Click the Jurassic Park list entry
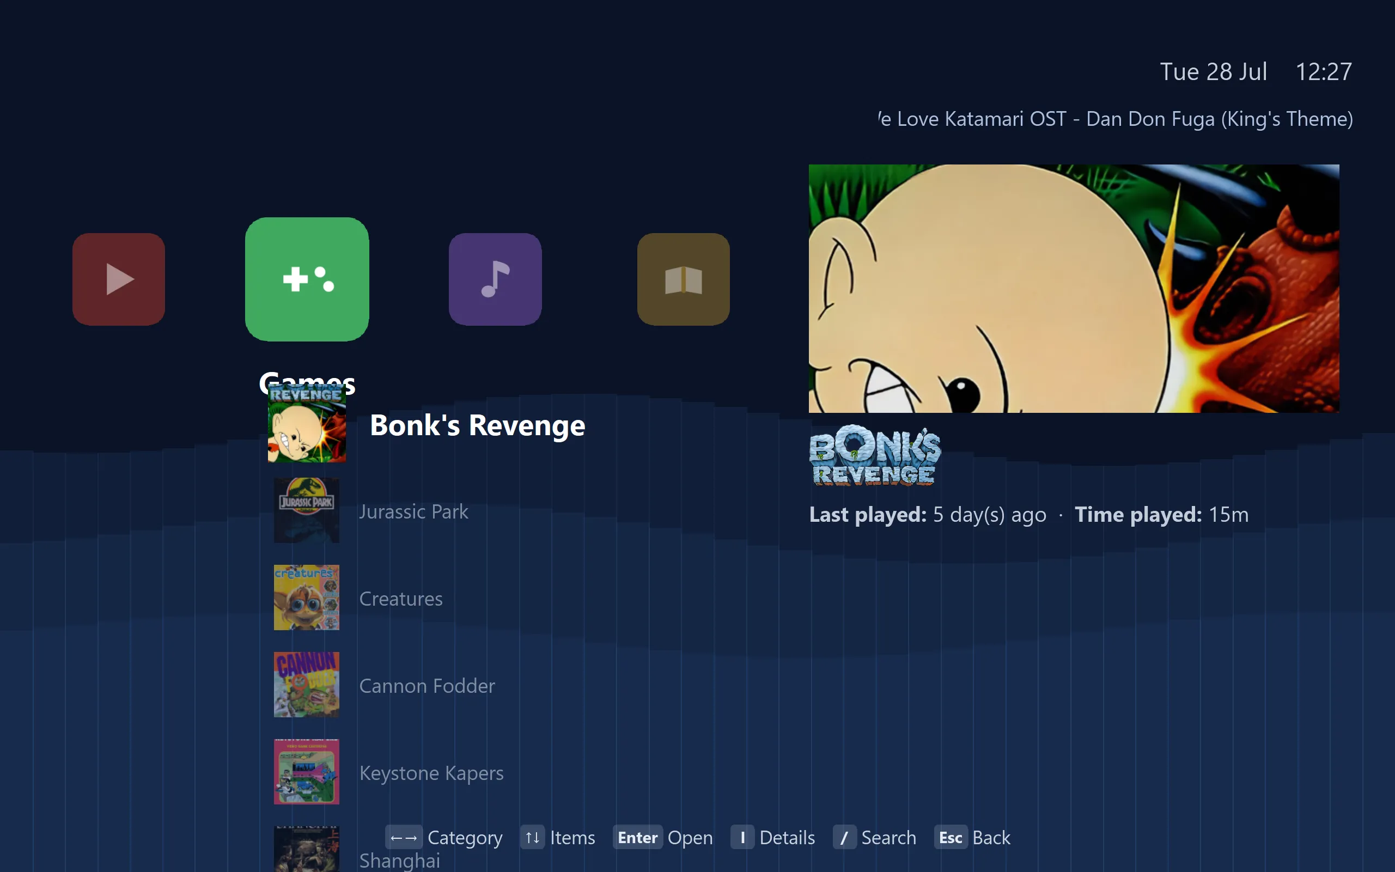Screen dimensions: 1395x872 click(x=413, y=511)
